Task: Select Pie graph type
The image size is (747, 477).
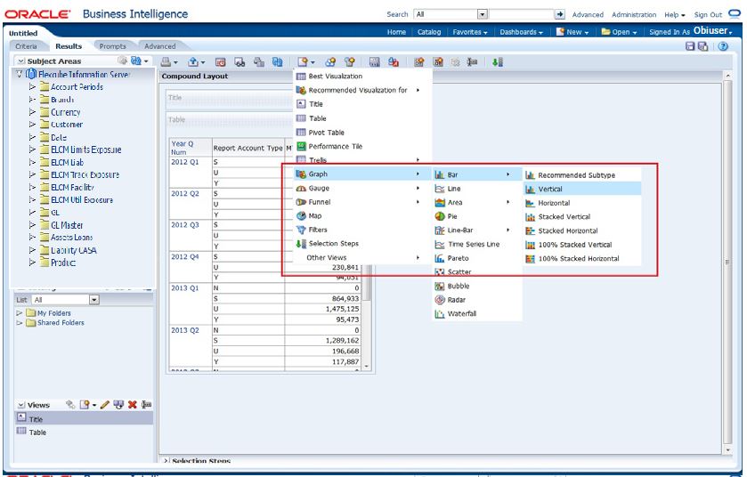Action: point(477,216)
